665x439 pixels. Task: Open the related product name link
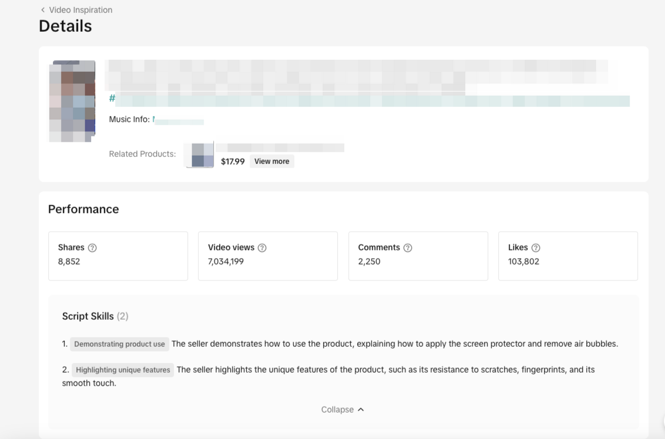pos(280,148)
